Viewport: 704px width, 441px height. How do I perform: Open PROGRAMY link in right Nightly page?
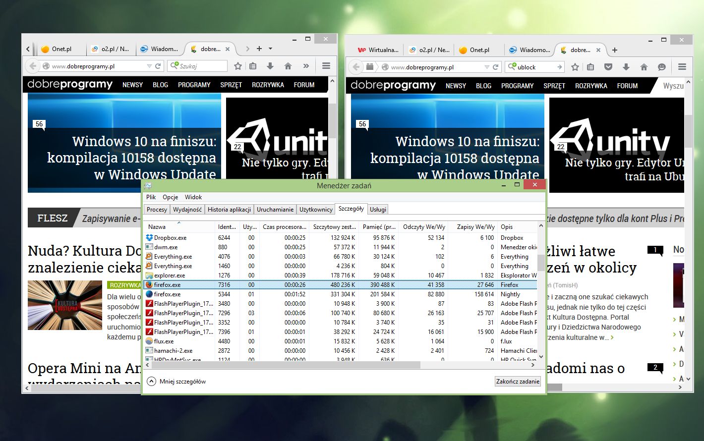click(517, 86)
